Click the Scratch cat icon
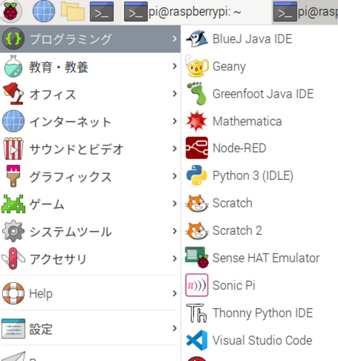This screenshot has height=361, width=338. click(197, 203)
